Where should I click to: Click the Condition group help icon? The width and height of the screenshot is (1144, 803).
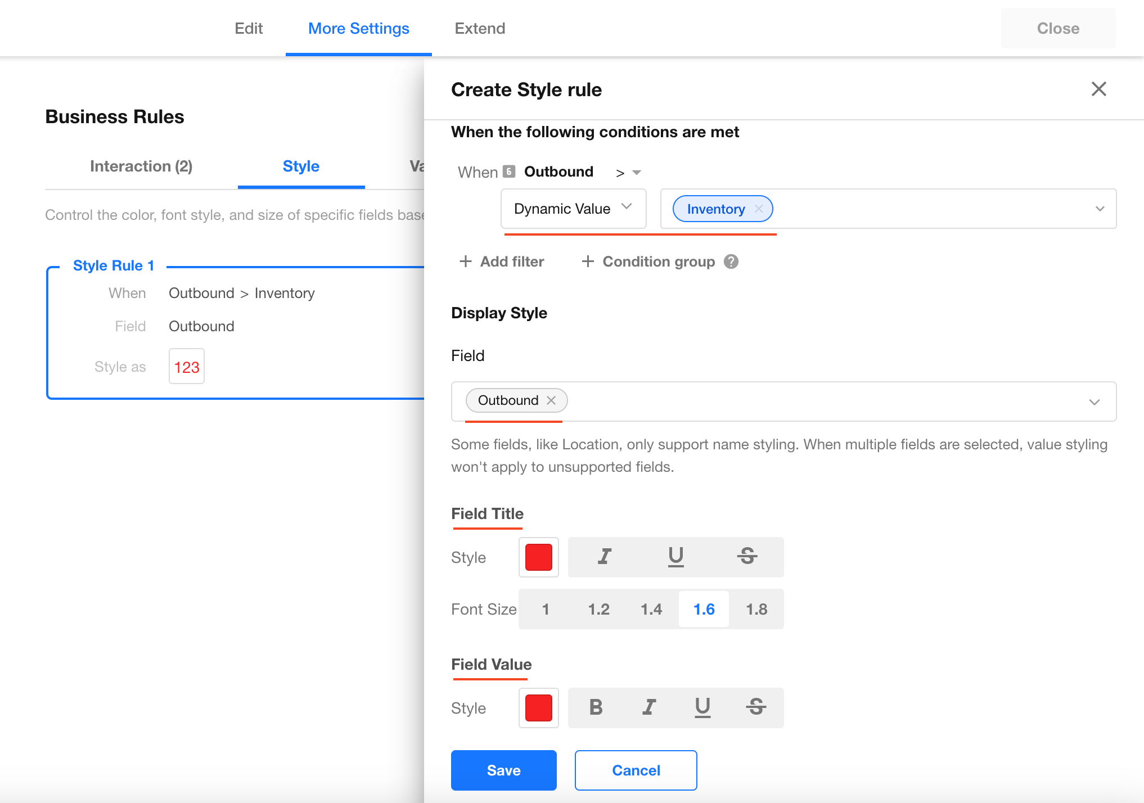[731, 261]
